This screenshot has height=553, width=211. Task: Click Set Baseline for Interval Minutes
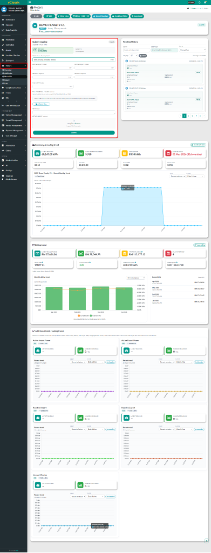tap(110, 496)
